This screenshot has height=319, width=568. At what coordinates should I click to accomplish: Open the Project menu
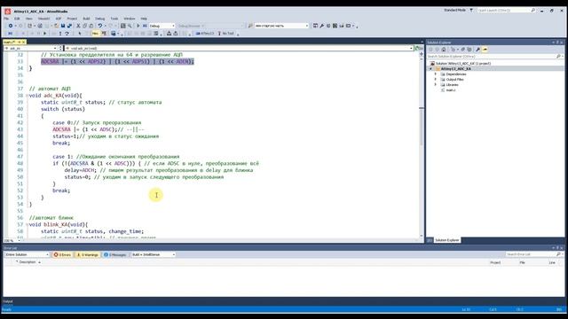[72, 19]
